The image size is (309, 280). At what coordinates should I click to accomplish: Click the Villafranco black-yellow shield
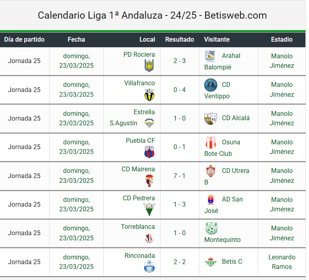[x=149, y=95]
